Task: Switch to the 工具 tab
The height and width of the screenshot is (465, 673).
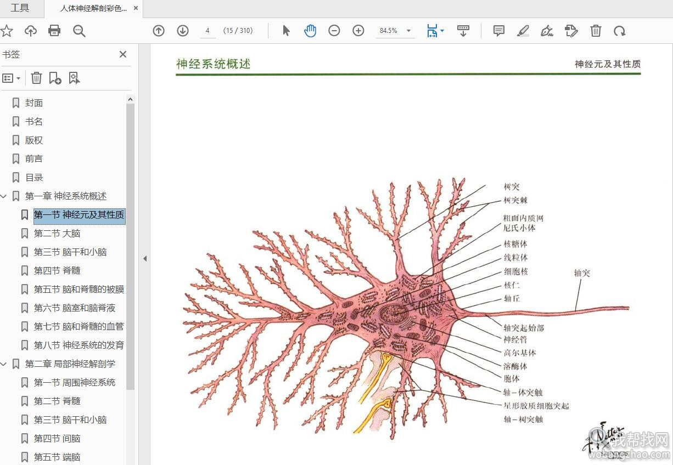Action: [20, 8]
